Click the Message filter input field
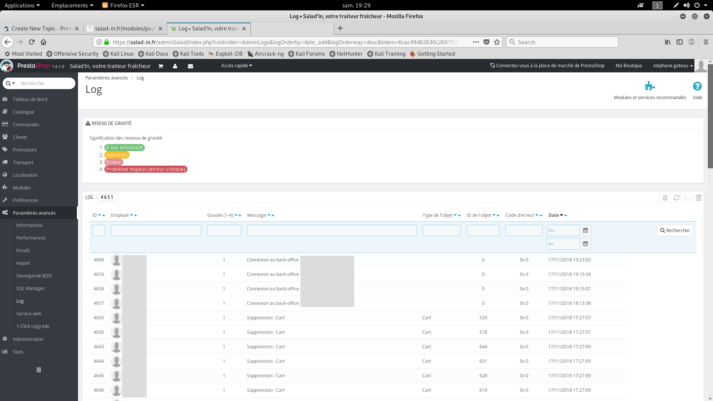This screenshot has height=401, width=713. [x=332, y=230]
